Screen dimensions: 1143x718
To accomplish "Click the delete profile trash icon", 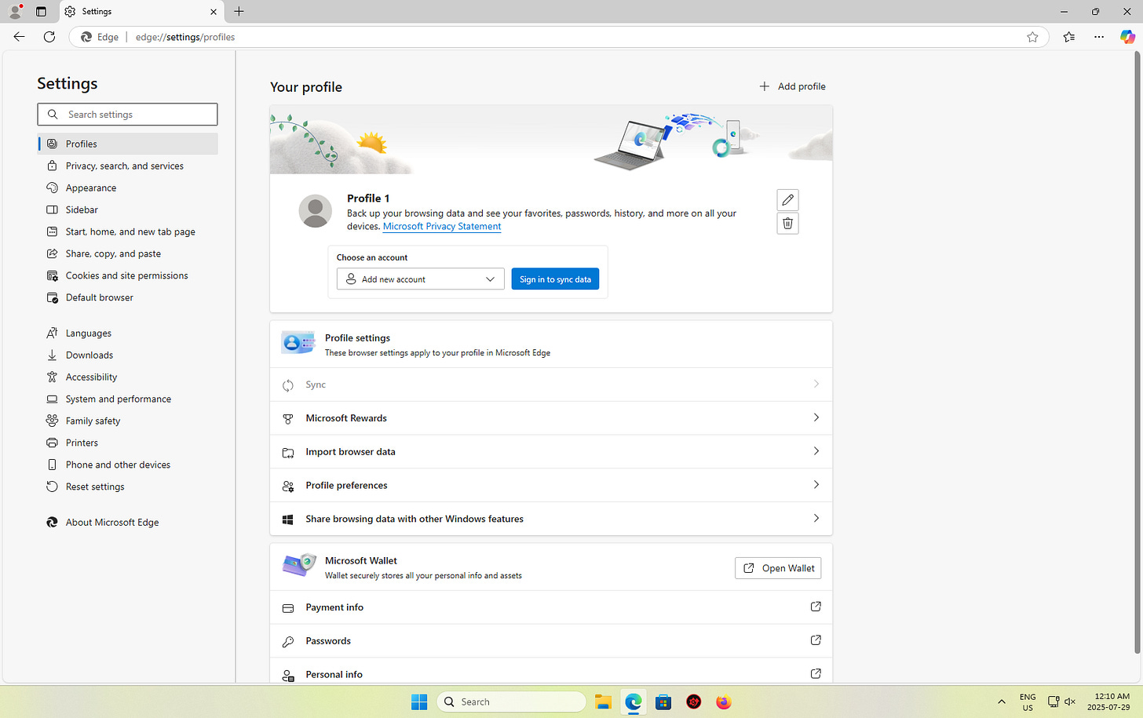I will 787,224.
